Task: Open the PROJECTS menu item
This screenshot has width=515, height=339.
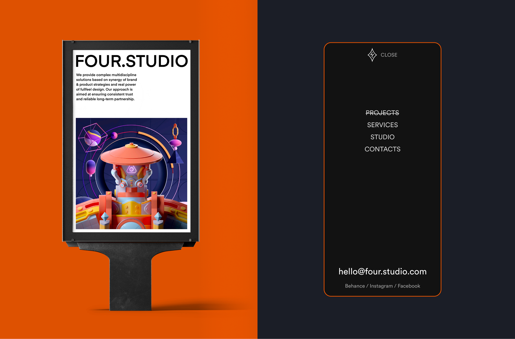Action: 382,113
